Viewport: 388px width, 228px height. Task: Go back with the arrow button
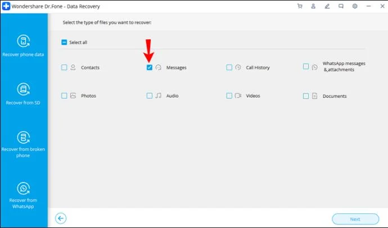pos(61,218)
